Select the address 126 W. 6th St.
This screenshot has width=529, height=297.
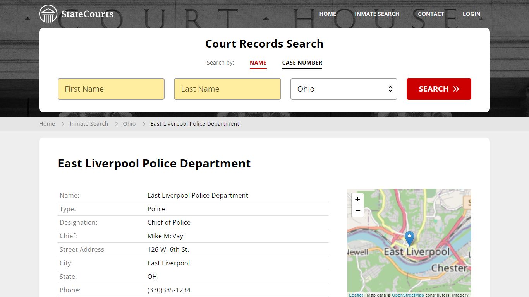(x=168, y=249)
